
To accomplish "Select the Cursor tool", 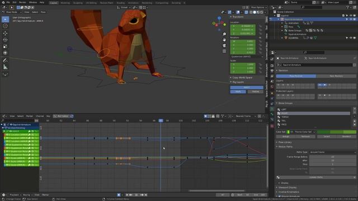I will tap(5, 26).
